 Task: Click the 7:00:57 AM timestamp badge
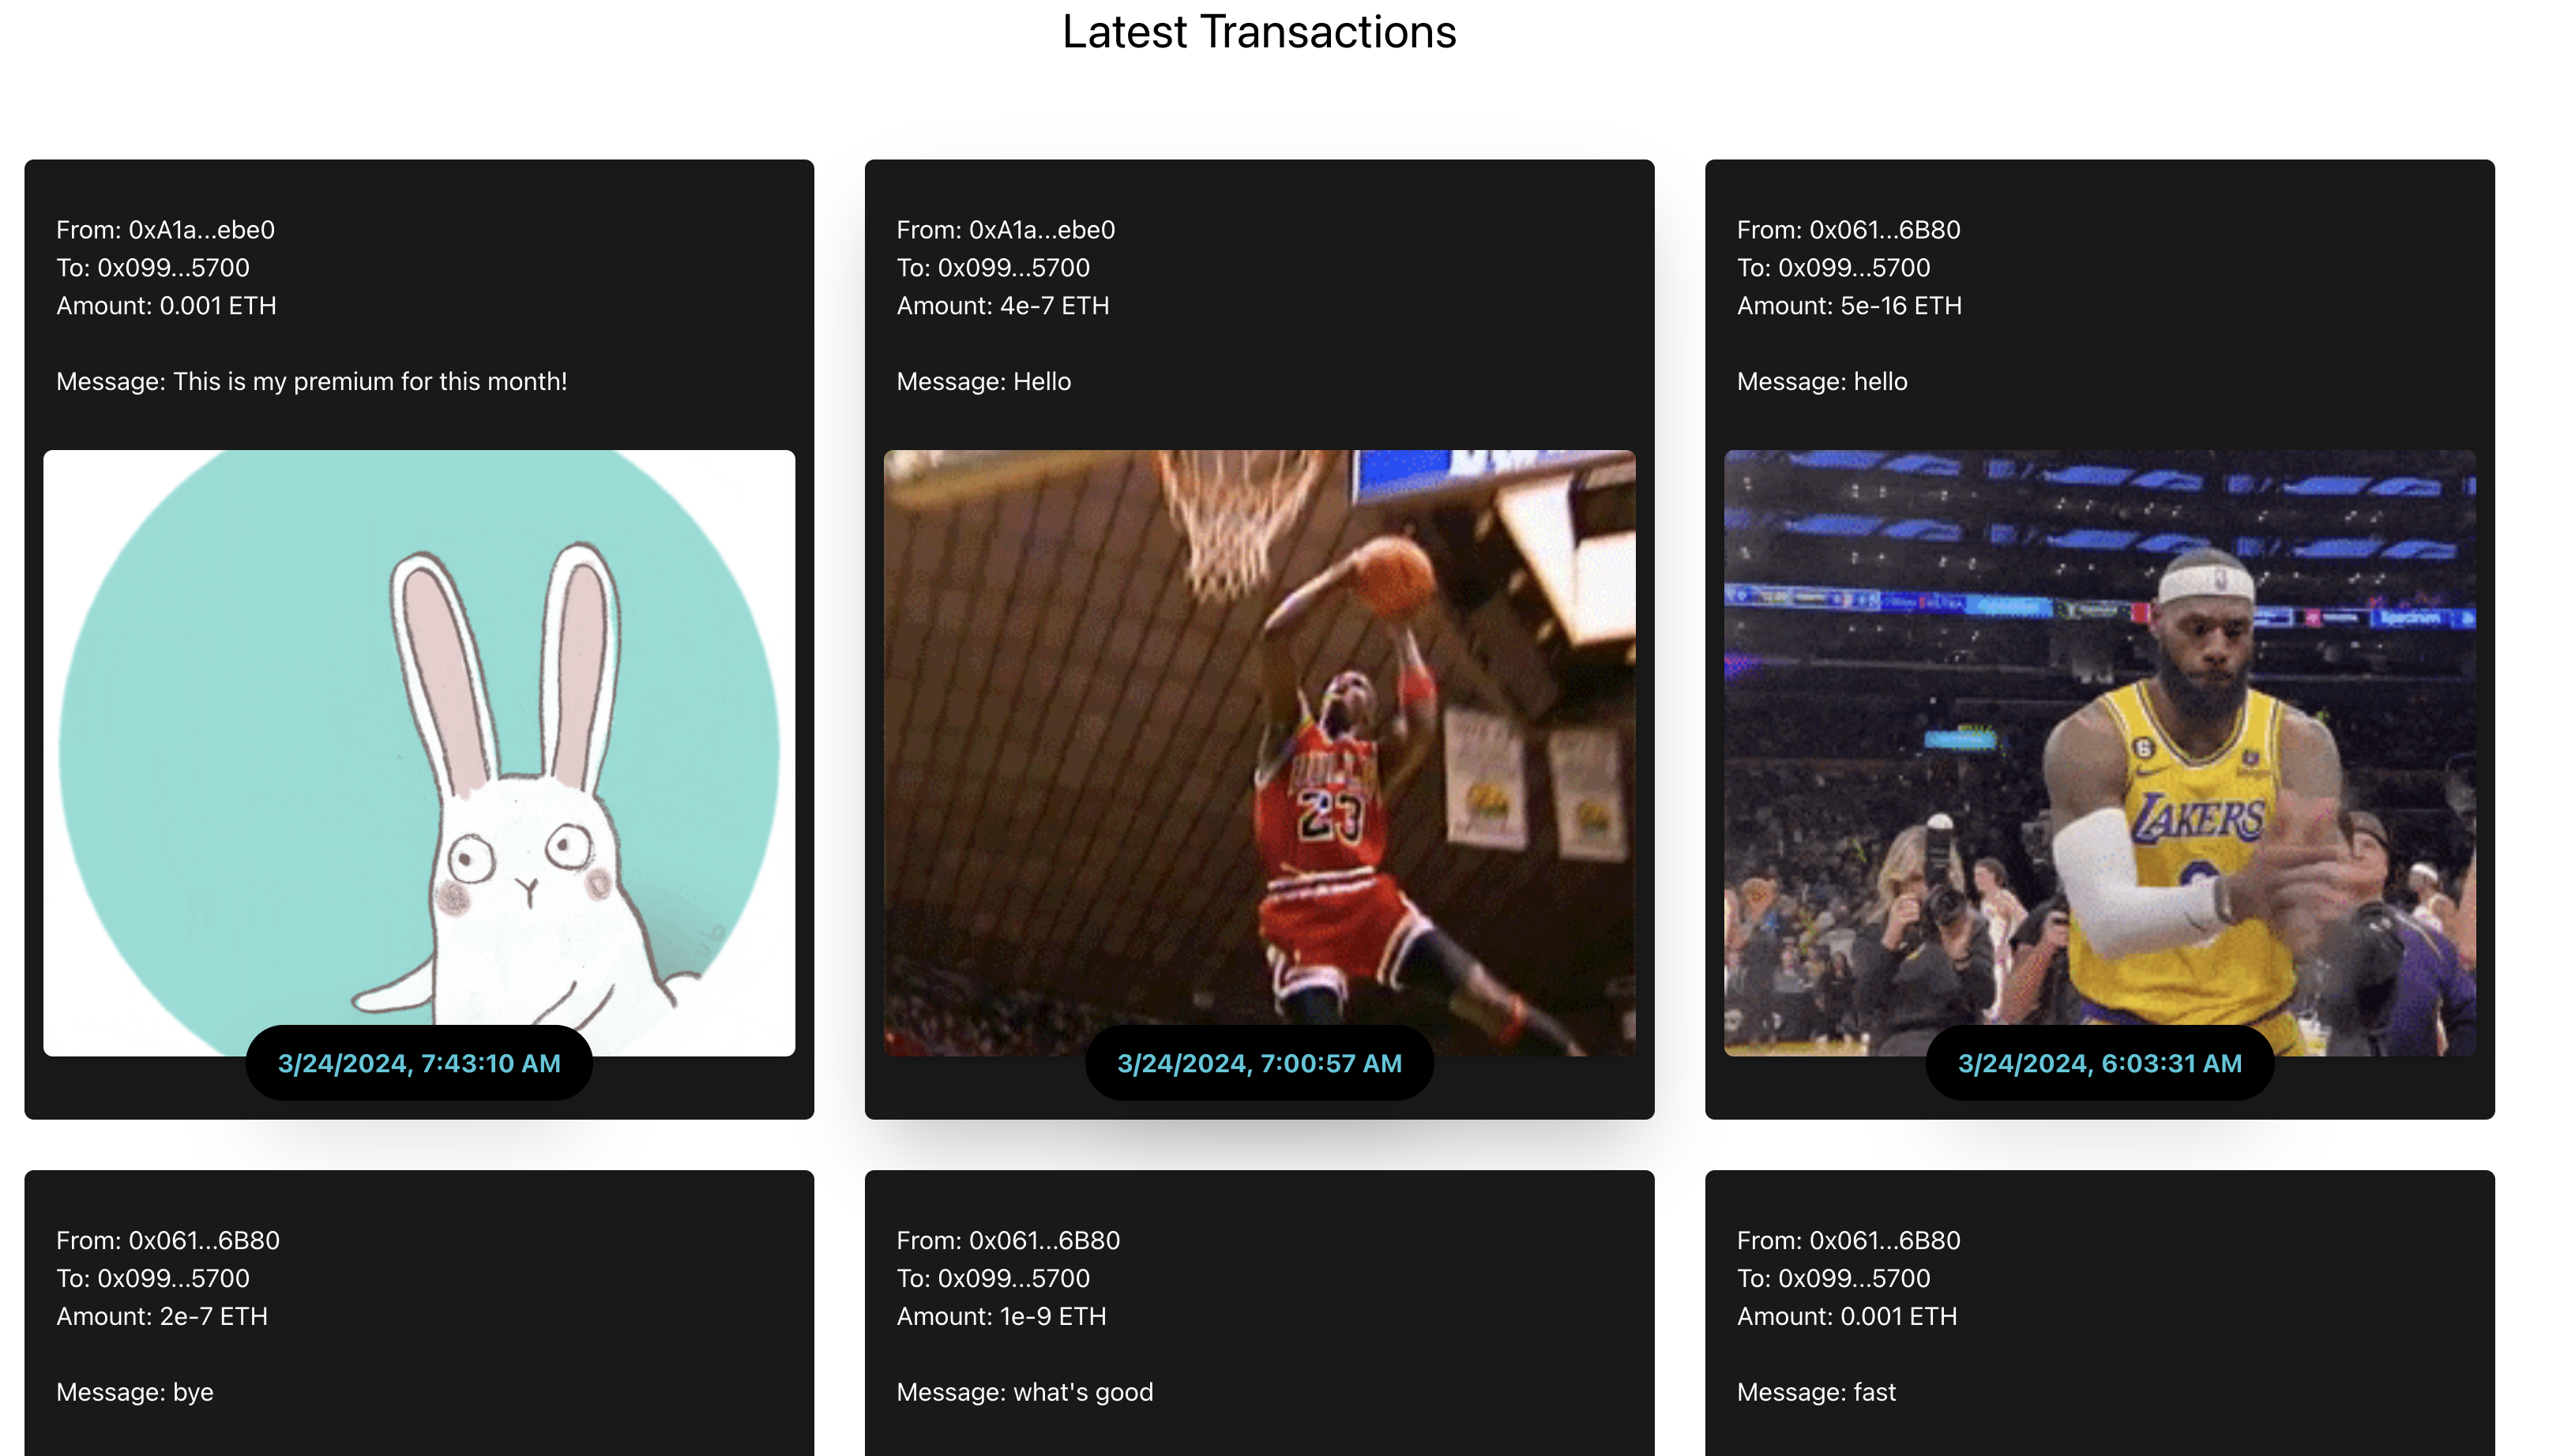(x=1258, y=1063)
